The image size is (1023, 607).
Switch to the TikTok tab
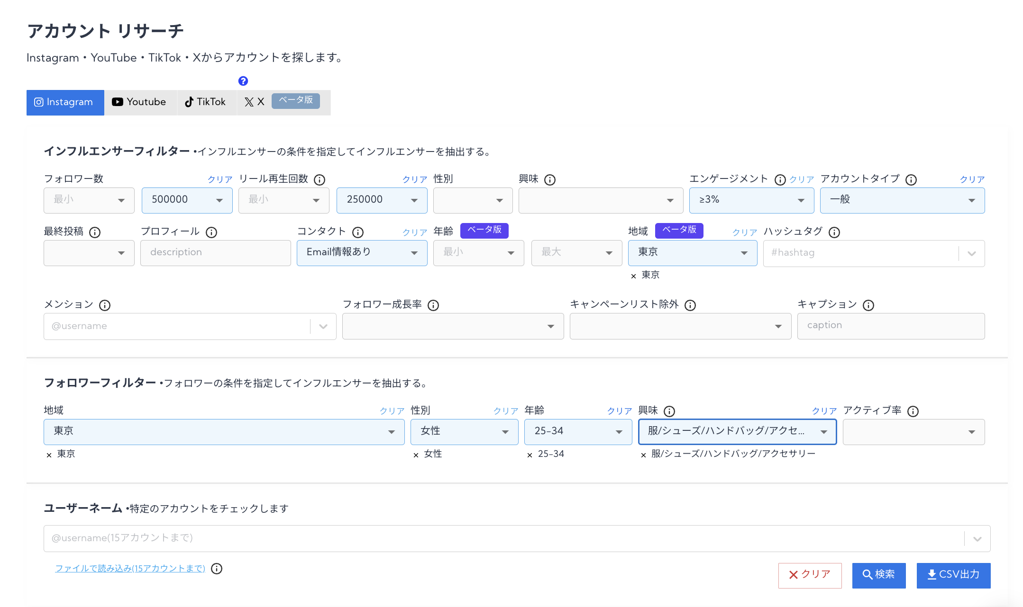point(206,102)
